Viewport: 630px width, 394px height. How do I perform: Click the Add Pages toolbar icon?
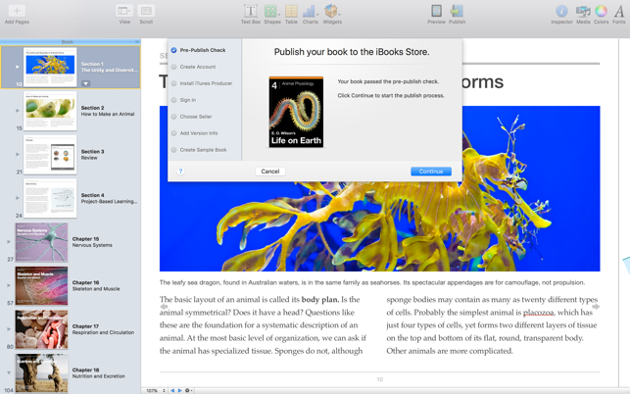16,12
